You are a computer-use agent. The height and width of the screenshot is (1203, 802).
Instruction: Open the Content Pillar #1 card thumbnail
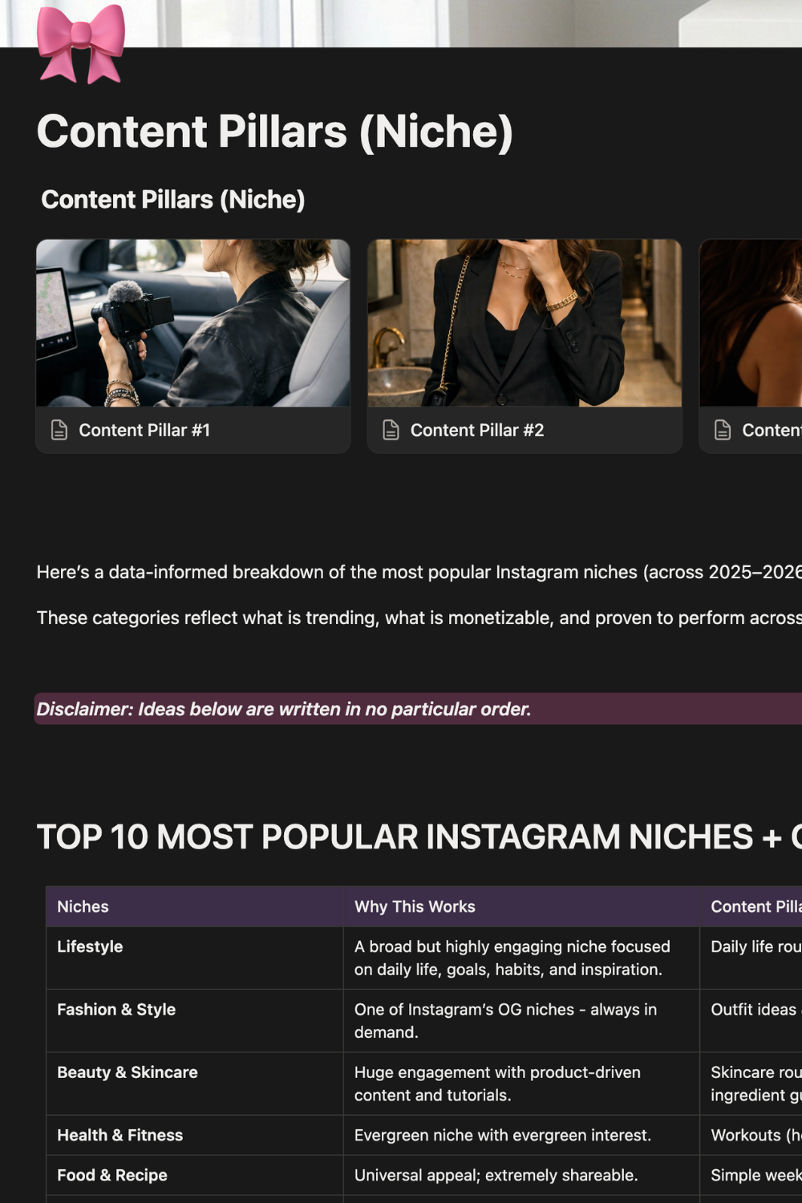(193, 322)
